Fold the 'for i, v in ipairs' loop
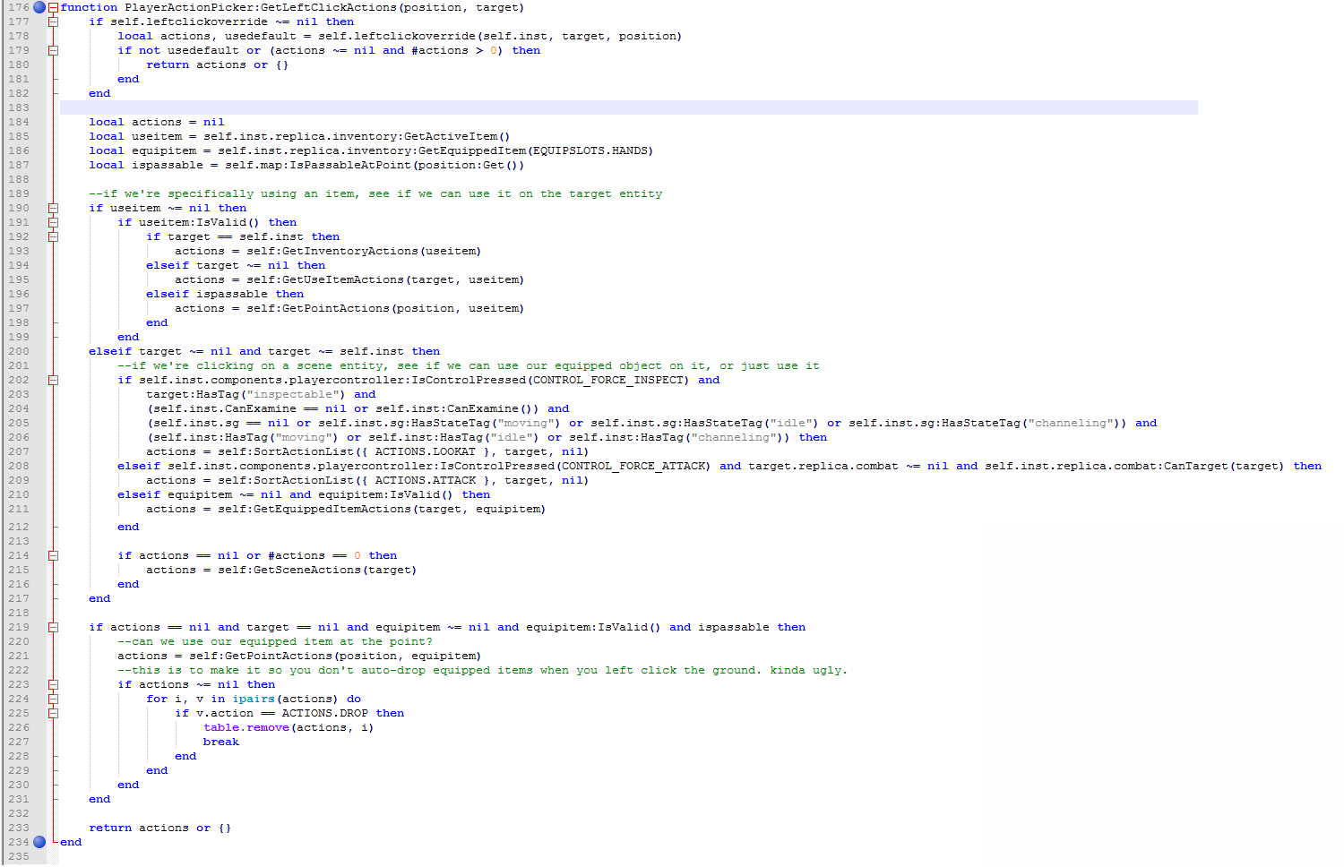This screenshot has width=1344, height=867. (x=53, y=699)
